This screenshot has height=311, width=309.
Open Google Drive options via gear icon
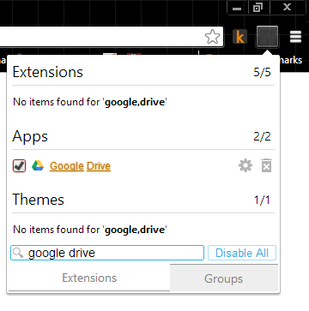click(x=245, y=166)
